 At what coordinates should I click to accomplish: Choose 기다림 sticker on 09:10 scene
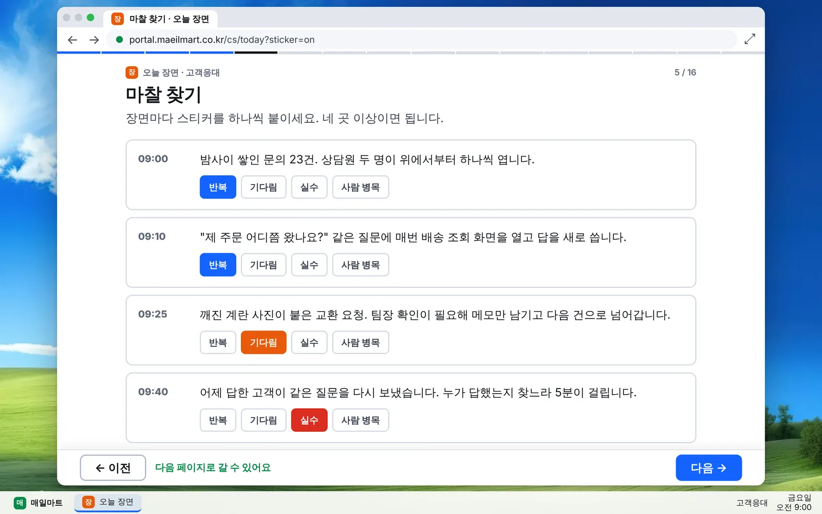coord(264,265)
